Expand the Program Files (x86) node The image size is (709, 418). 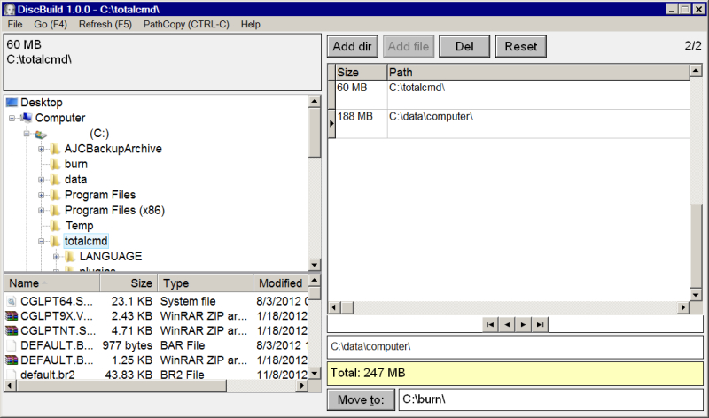(x=41, y=211)
